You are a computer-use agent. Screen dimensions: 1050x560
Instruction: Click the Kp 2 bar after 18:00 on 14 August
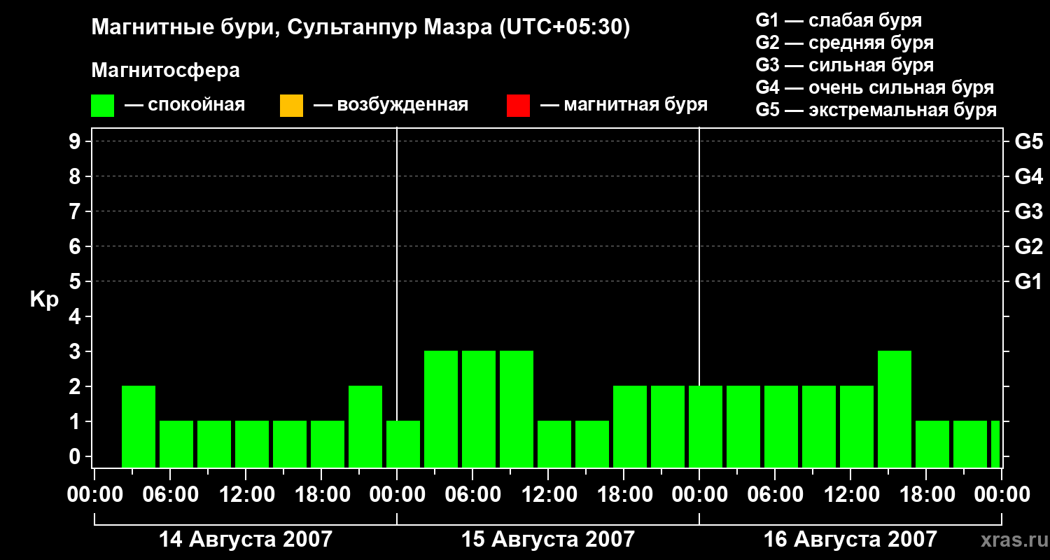[365, 426]
